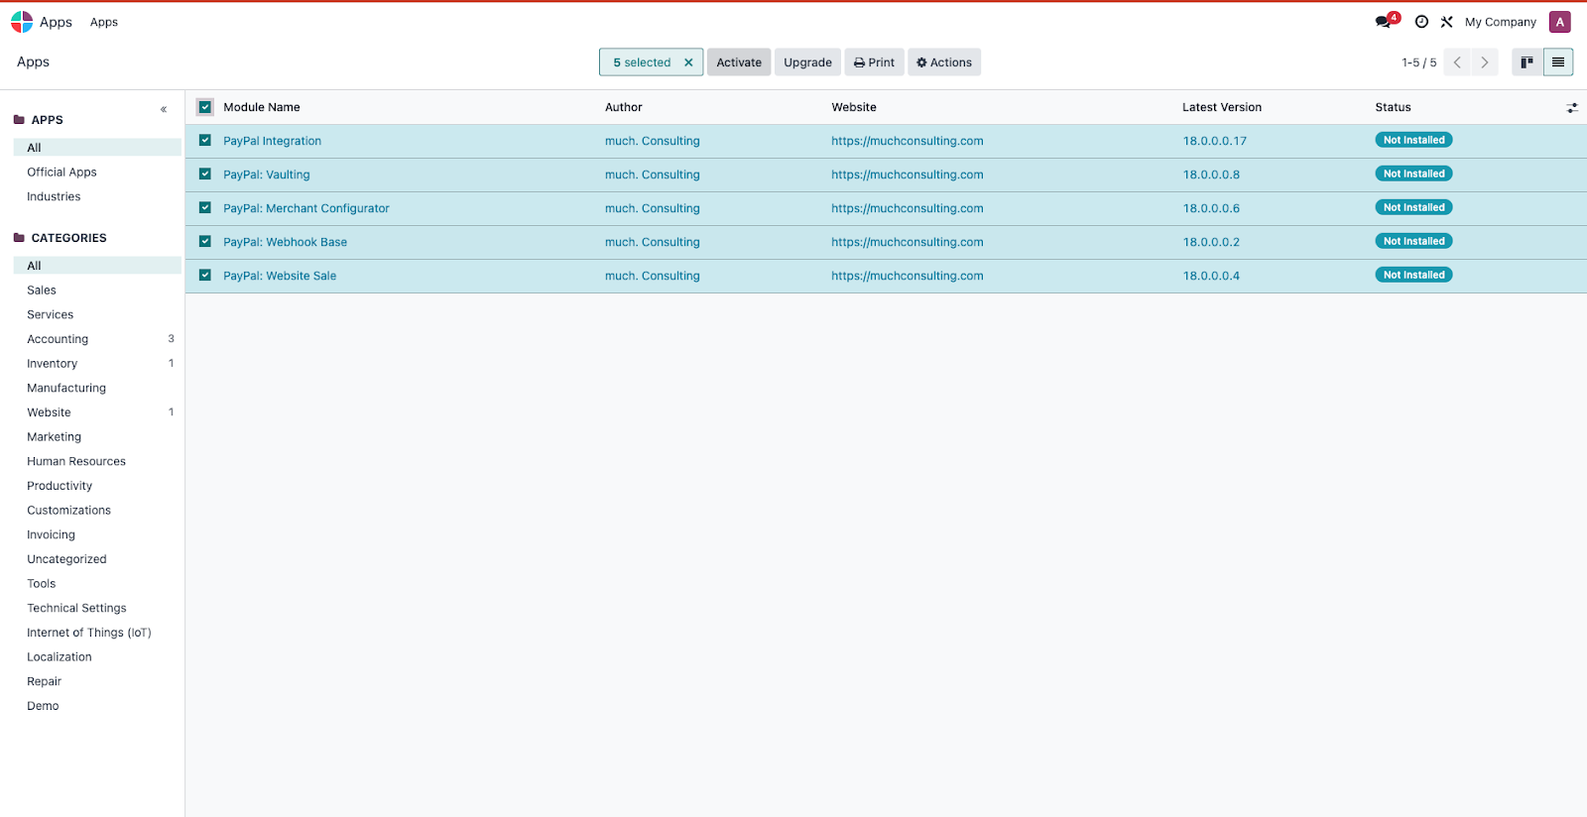Go to previous page arrow
Viewport: 1587px width, 817px height.
(1457, 62)
